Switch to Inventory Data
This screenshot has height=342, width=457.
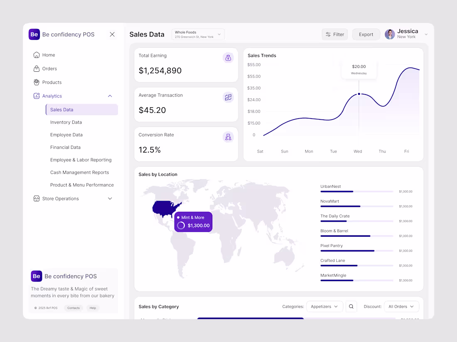coord(66,122)
